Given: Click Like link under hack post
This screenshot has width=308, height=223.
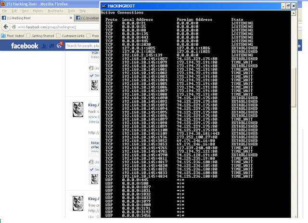Looking at the screenshot, I should [96, 162].
